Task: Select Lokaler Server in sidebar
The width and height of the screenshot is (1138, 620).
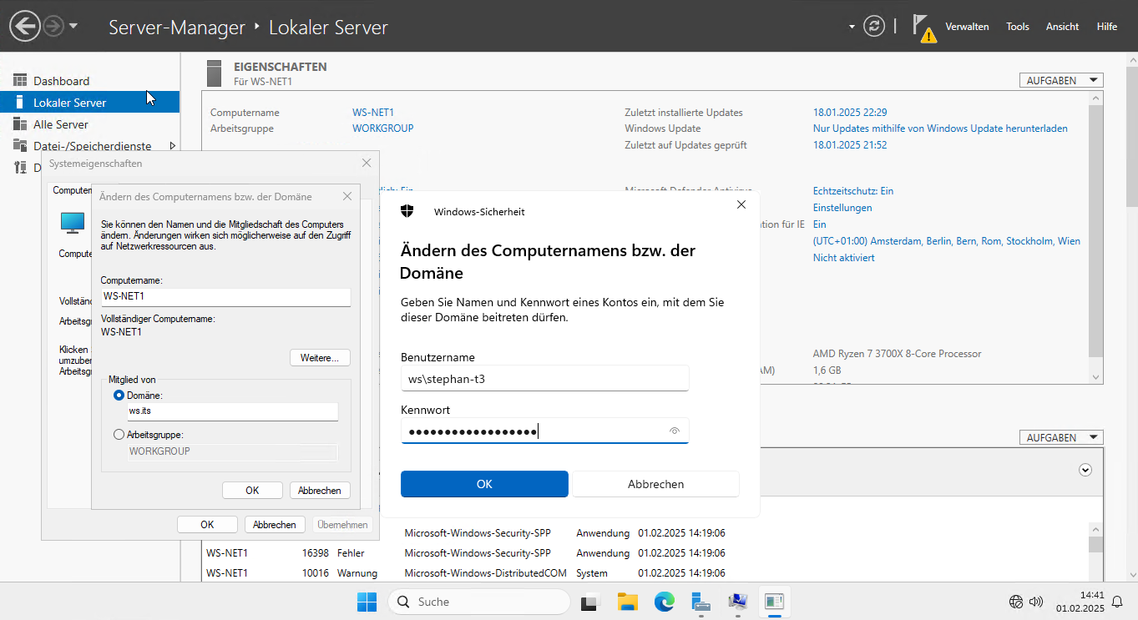Action: pyautogui.click(x=89, y=103)
